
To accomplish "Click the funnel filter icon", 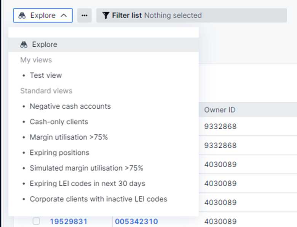I will pyautogui.click(x=106, y=16).
